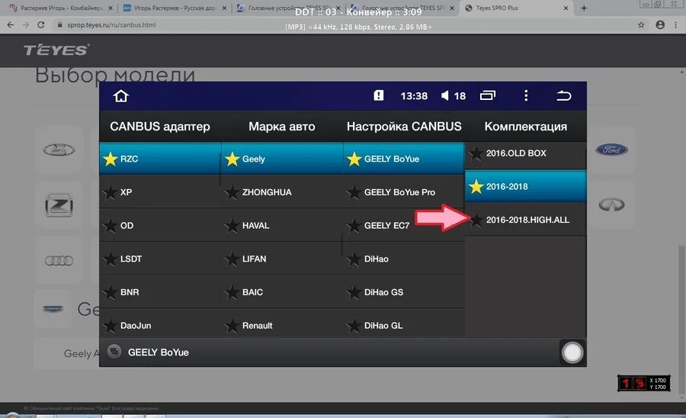Click the page vertical scrollbar thumb
The height and width of the screenshot is (418, 686).
681,320
